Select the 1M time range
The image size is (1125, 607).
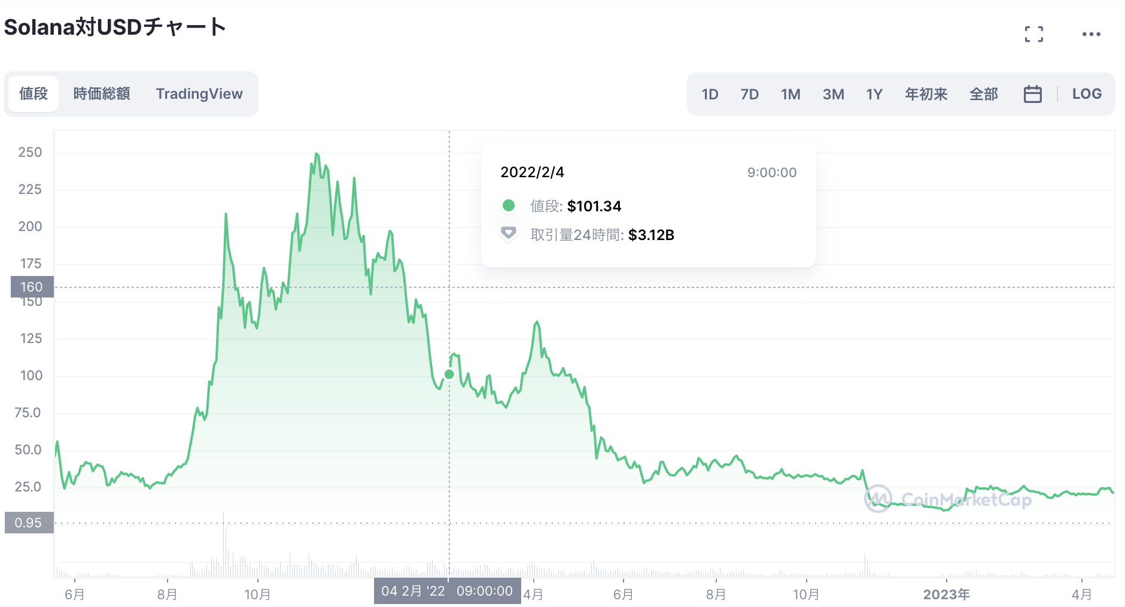[790, 95]
